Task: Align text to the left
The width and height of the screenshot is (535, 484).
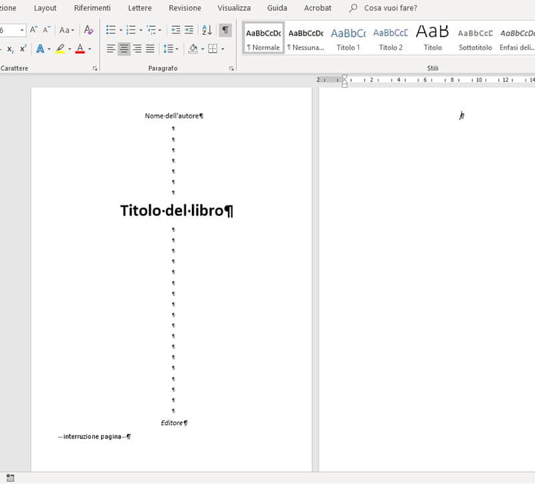Action: (x=111, y=49)
